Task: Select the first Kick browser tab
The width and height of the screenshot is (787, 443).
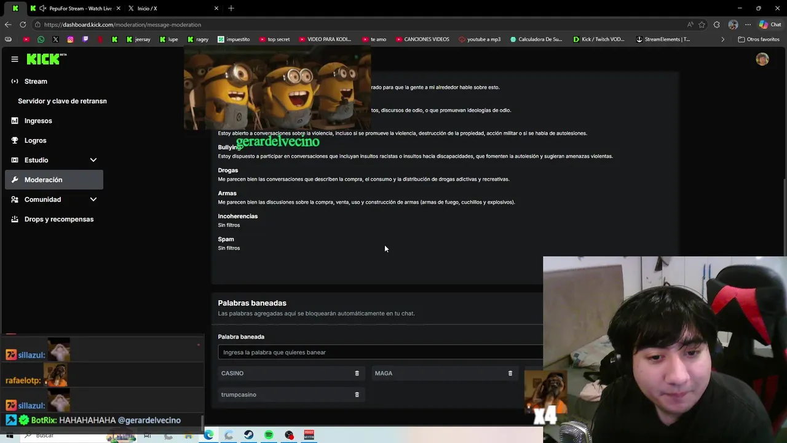Action: [x=15, y=9]
